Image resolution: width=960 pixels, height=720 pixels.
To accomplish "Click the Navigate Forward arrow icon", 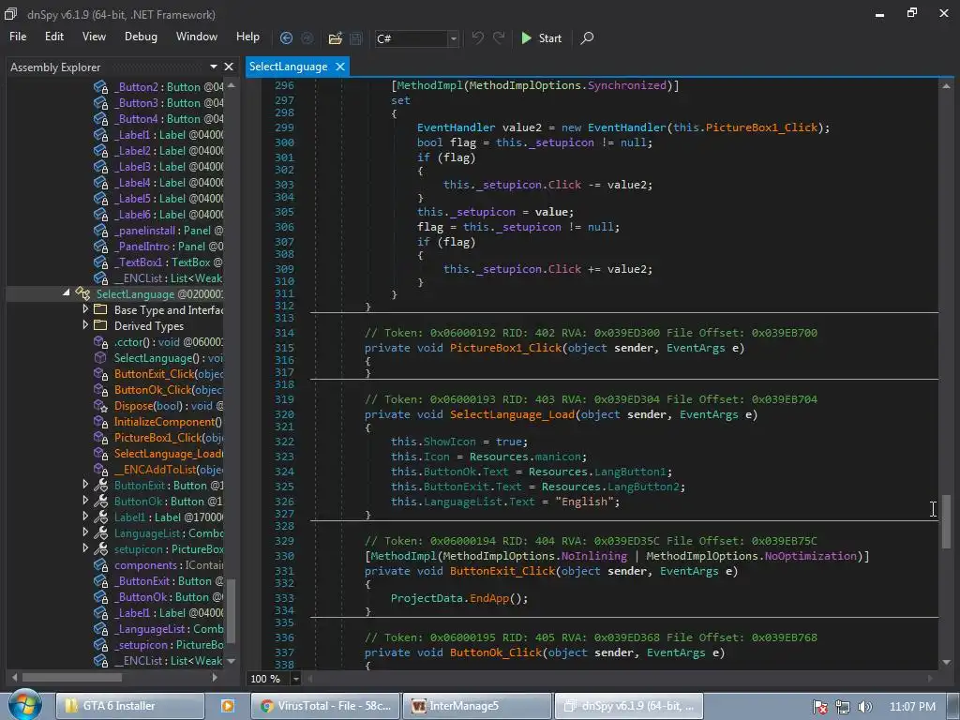I will 307,38.
